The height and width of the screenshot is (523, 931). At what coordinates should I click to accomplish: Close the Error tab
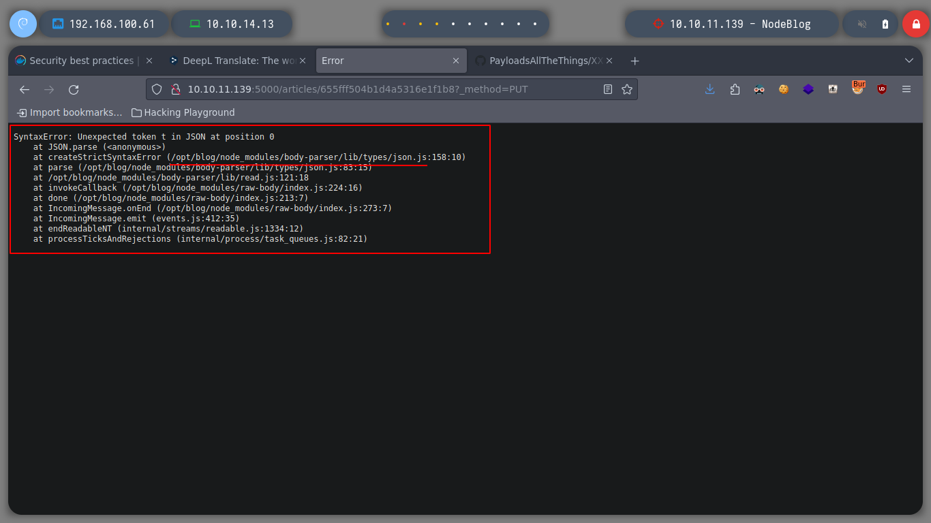point(456,61)
